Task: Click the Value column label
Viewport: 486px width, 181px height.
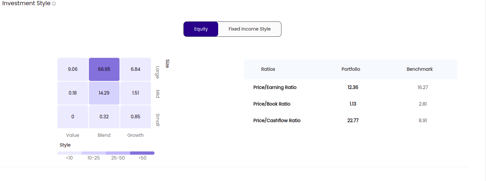Action: [73, 135]
